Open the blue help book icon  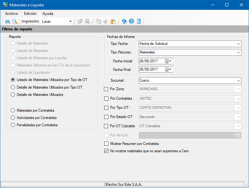(124, 22)
